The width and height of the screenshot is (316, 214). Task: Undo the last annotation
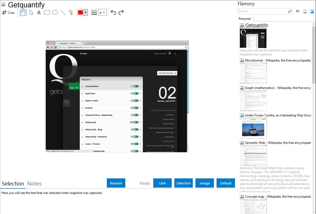tap(113, 12)
